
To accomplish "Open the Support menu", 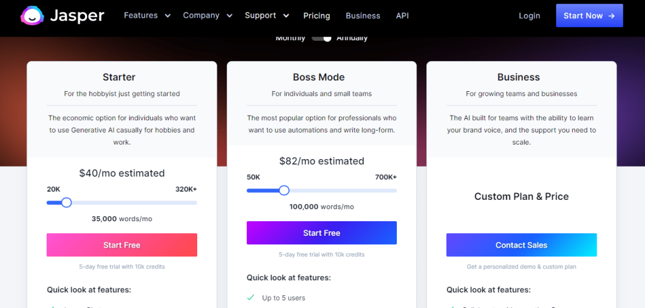I will [x=260, y=16].
